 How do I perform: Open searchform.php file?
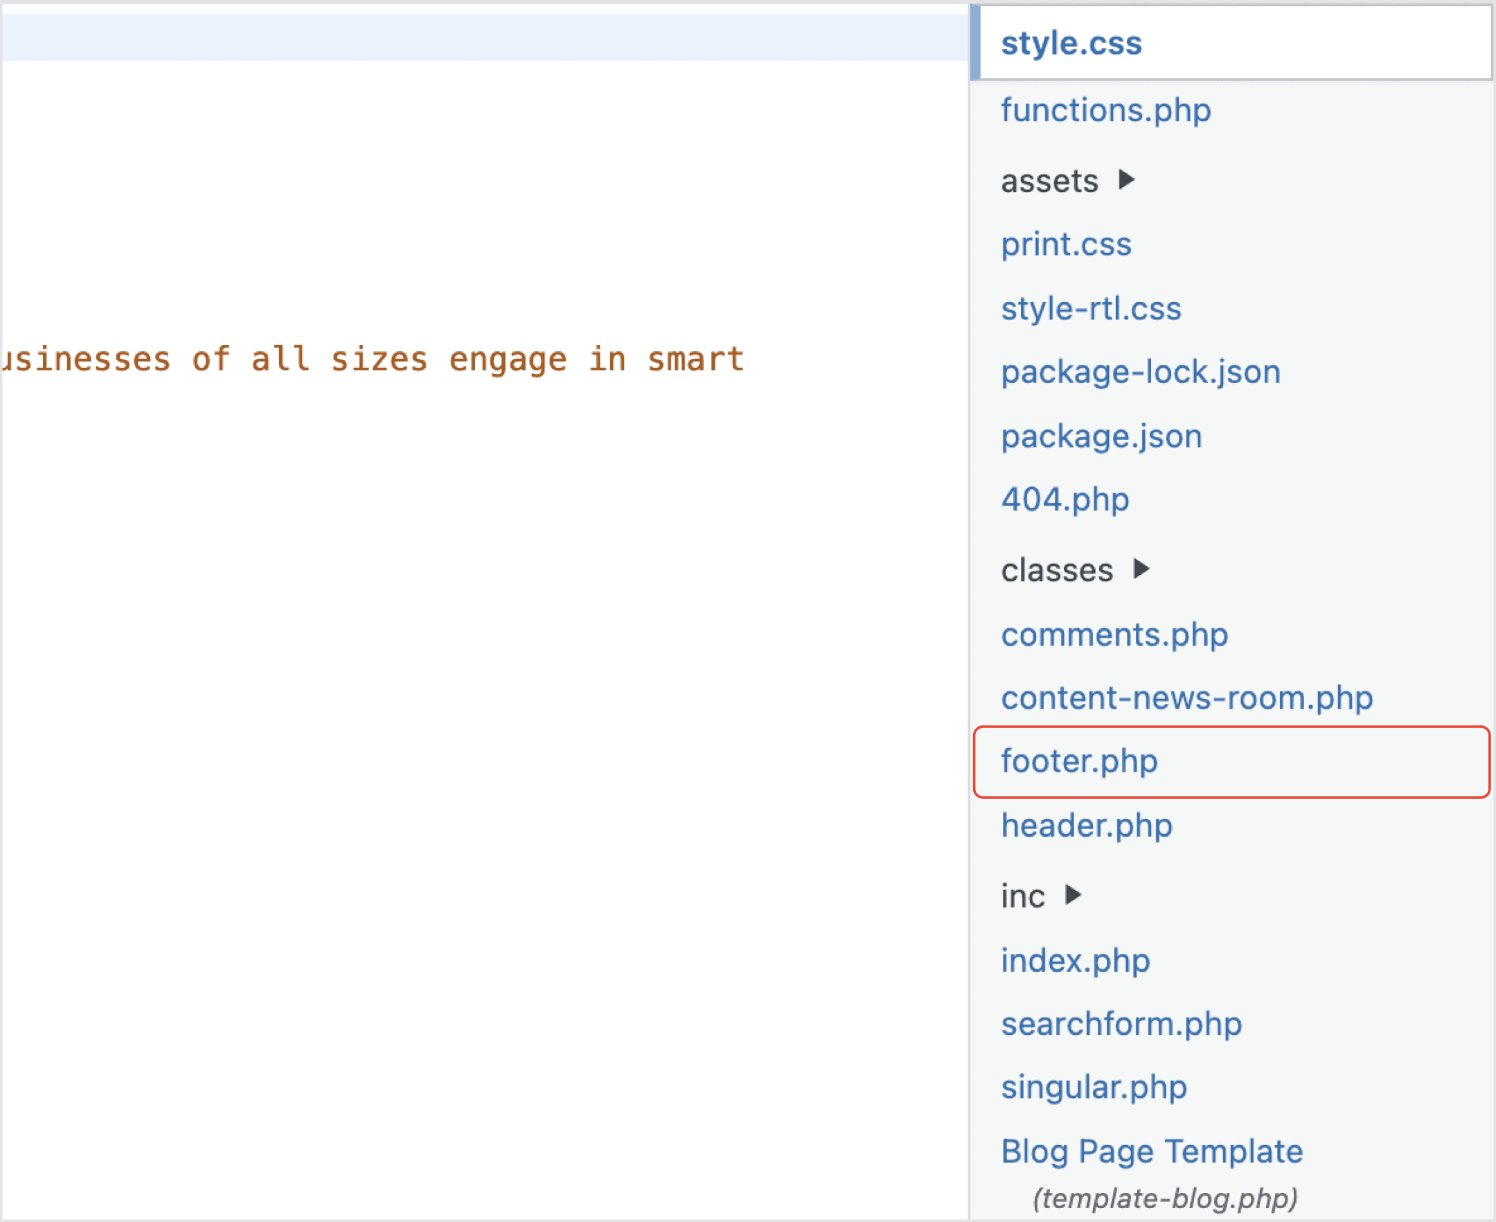point(1121,1023)
